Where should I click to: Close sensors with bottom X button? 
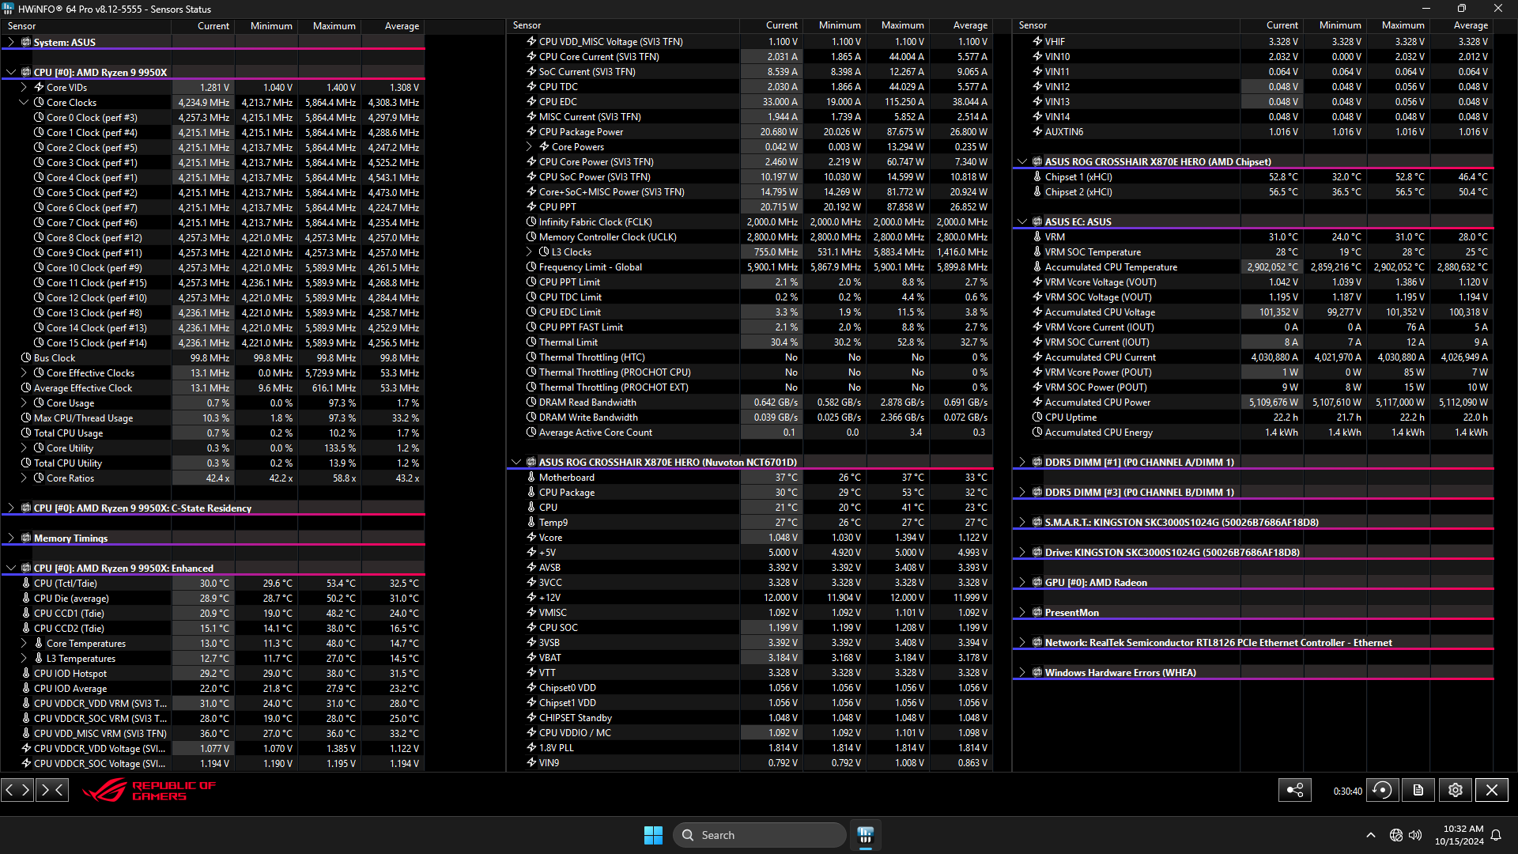tap(1491, 790)
